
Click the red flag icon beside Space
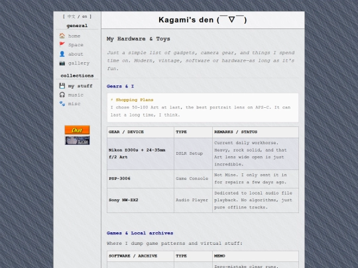[x=62, y=45]
